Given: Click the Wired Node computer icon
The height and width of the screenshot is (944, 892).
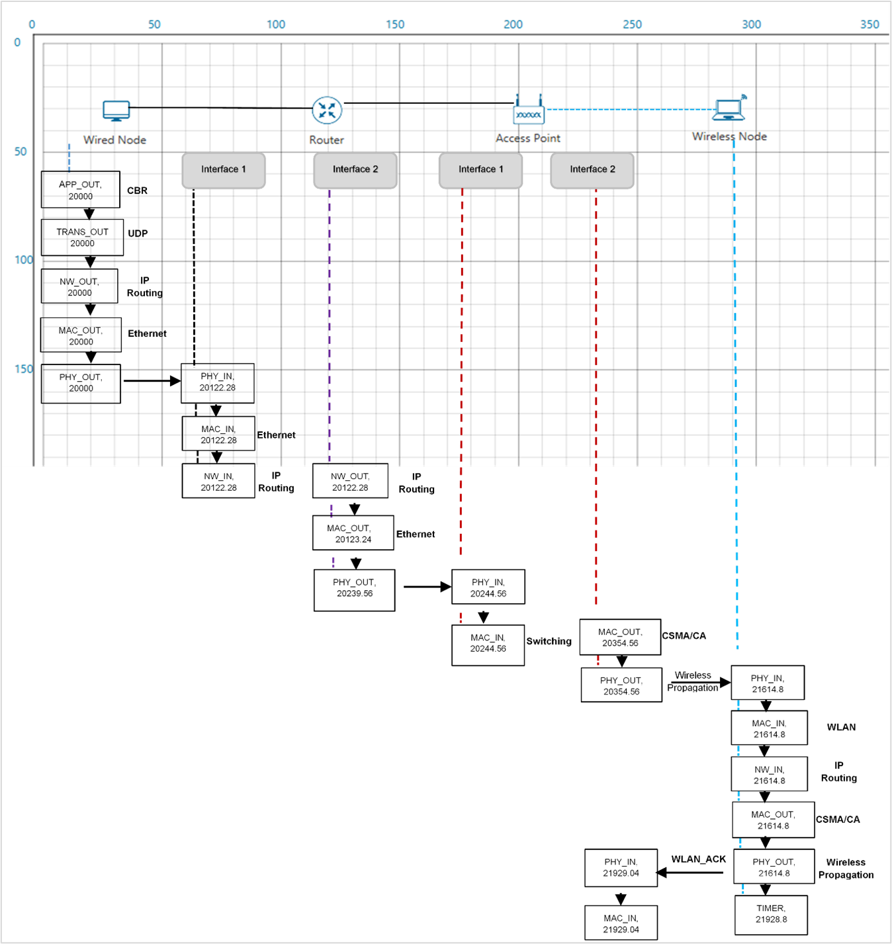Looking at the screenshot, I should [116, 110].
